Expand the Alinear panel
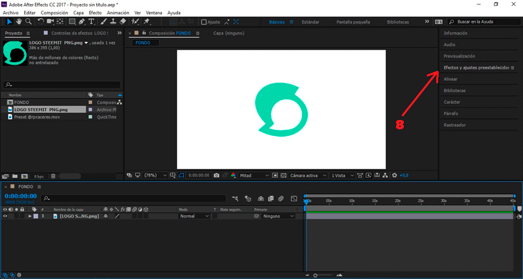This screenshot has width=523, height=279. tap(450, 79)
